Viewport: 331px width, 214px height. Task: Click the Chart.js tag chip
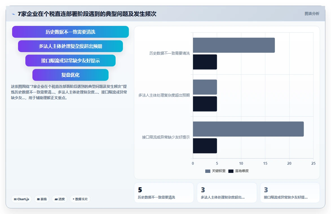click(x=21, y=199)
